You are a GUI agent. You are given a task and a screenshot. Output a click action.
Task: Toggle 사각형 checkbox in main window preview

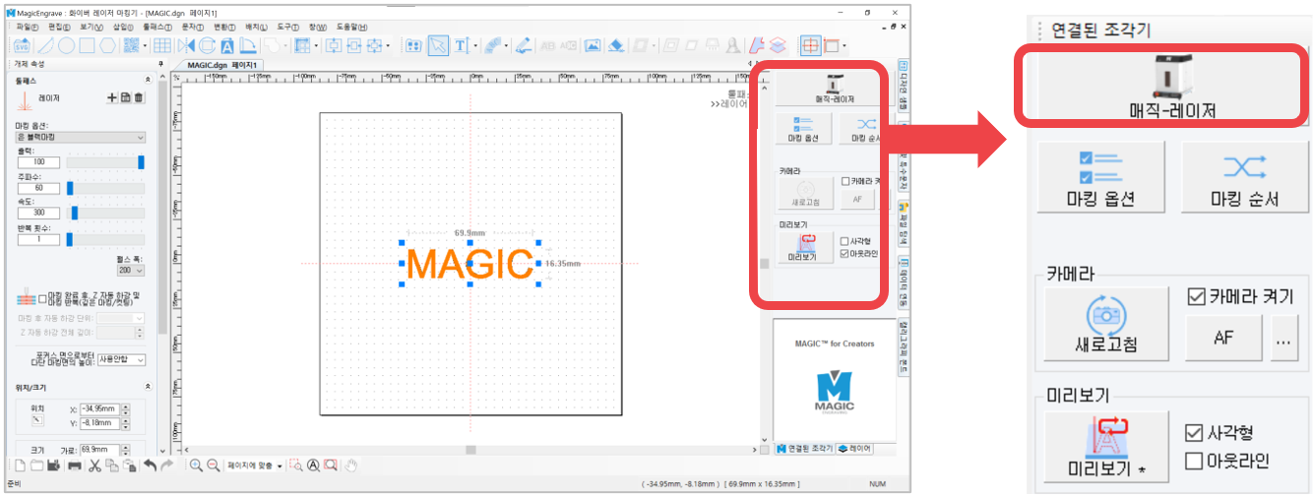[844, 240]
